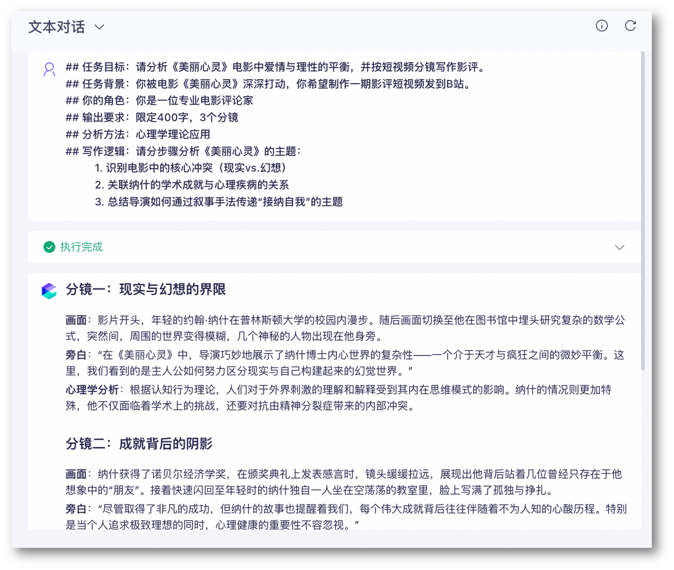The width and height of the screenshot is (674, 570).
Task: Click the AI assistant cube logo
Action: click(49, 291)
